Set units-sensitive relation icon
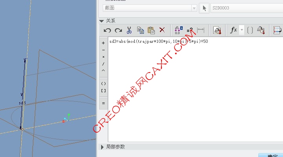283x157 pixels. pyautogui.click(x=217, y=30)
